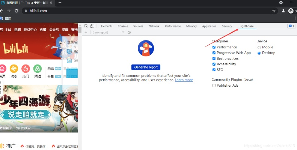Uncheck the Progressive Web App category
This screenshot has height=150, width=297.
pyautogui.click(x=214, y=53)
